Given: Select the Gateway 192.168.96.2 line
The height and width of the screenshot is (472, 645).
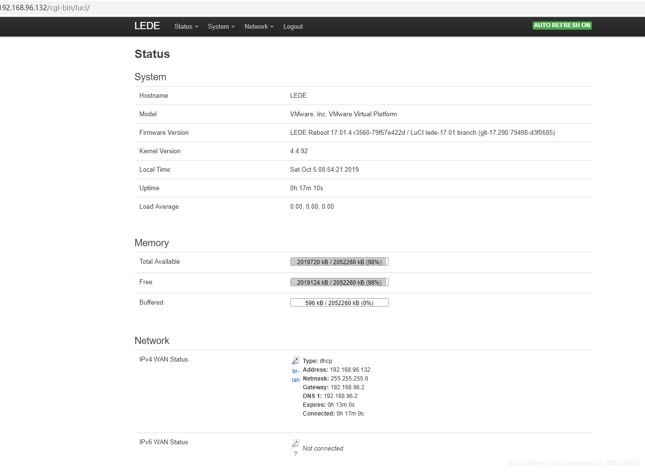Looking at the screenshot, I should [x=333, y=387].
